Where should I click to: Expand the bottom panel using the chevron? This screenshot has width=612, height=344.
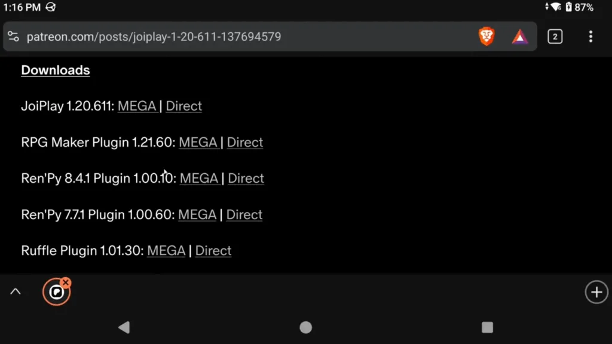[16, 291]
